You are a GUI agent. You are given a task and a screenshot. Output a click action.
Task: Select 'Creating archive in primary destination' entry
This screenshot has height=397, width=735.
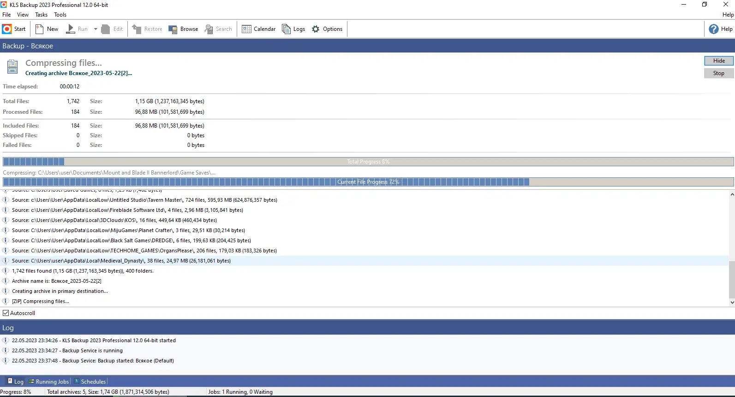365,291
